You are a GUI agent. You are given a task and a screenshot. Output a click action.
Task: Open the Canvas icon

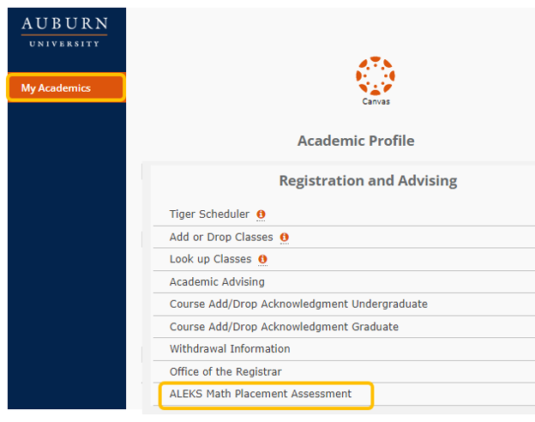[x=375, y=75]
